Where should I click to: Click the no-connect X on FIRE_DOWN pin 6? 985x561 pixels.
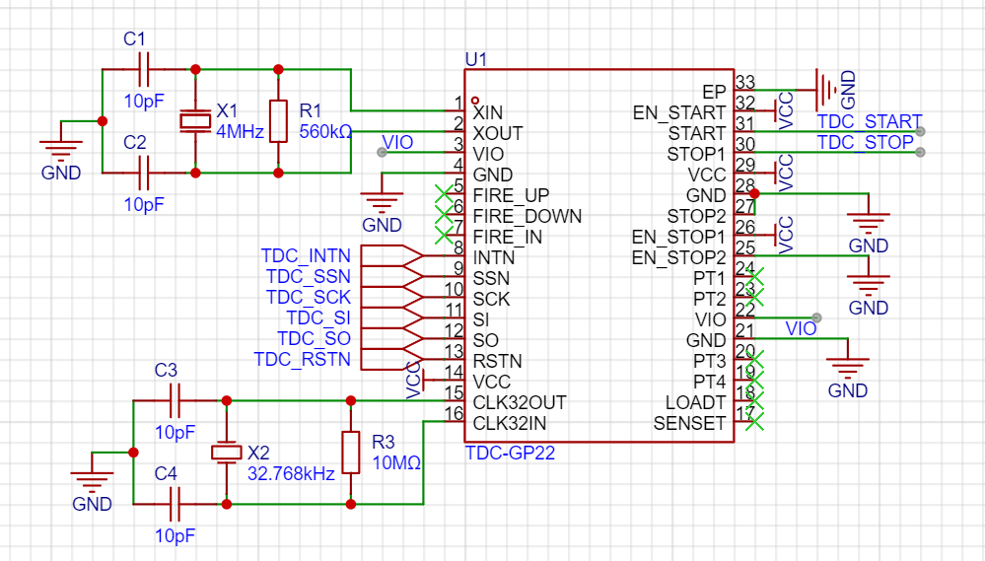[x=444, y=214]
